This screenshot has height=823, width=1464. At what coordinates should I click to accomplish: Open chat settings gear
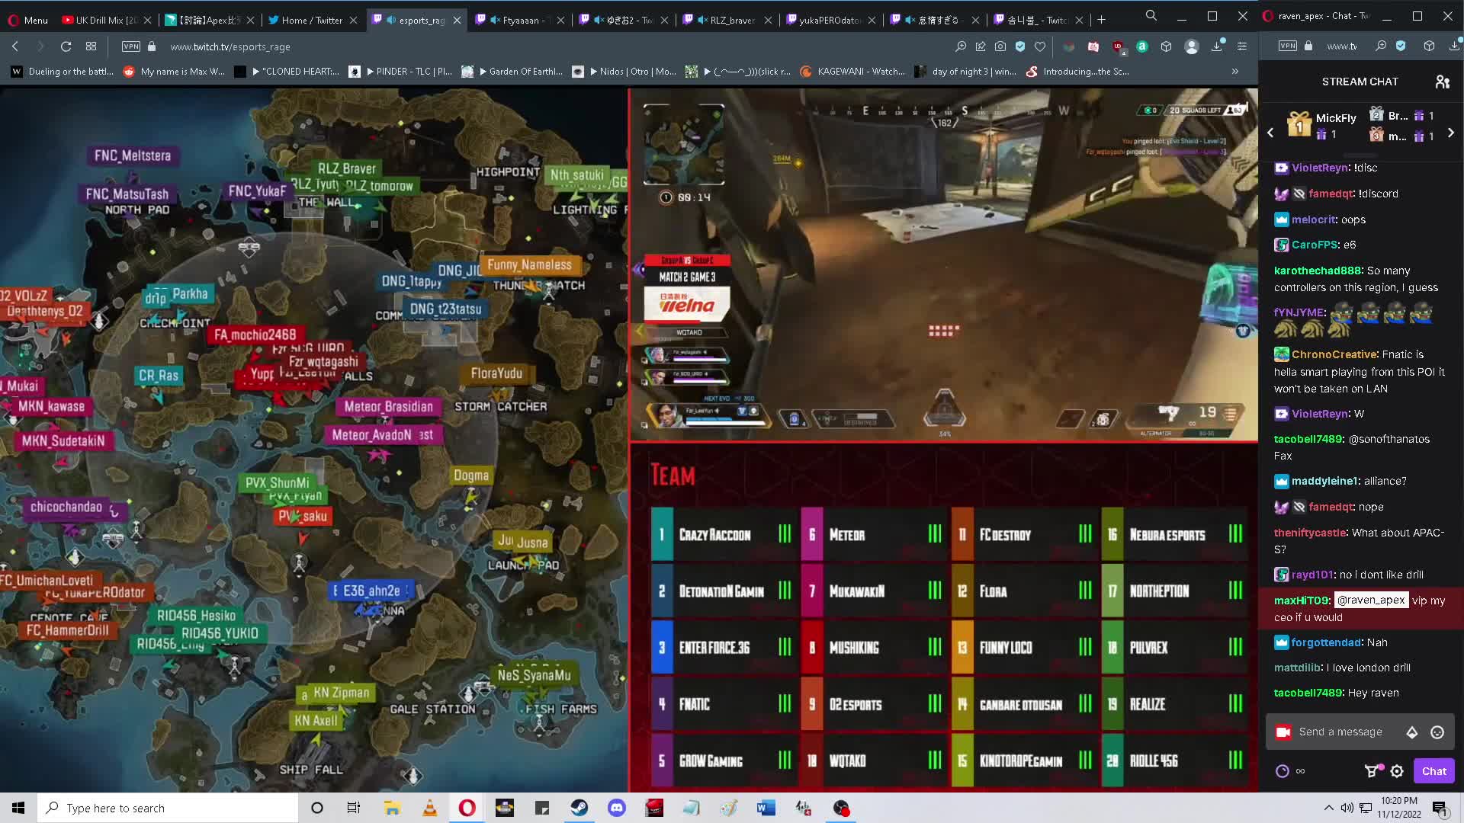click(x=1397, y=771)
